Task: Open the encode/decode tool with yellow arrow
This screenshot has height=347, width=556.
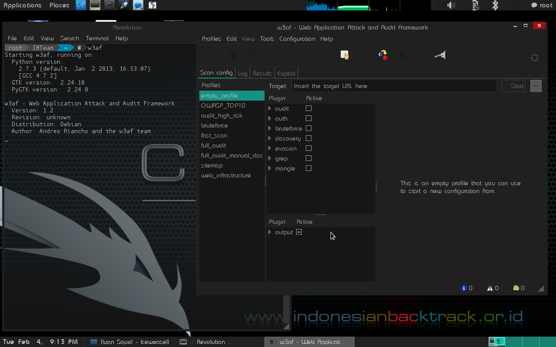Action: pyautogui.click(x=383, y=55)
